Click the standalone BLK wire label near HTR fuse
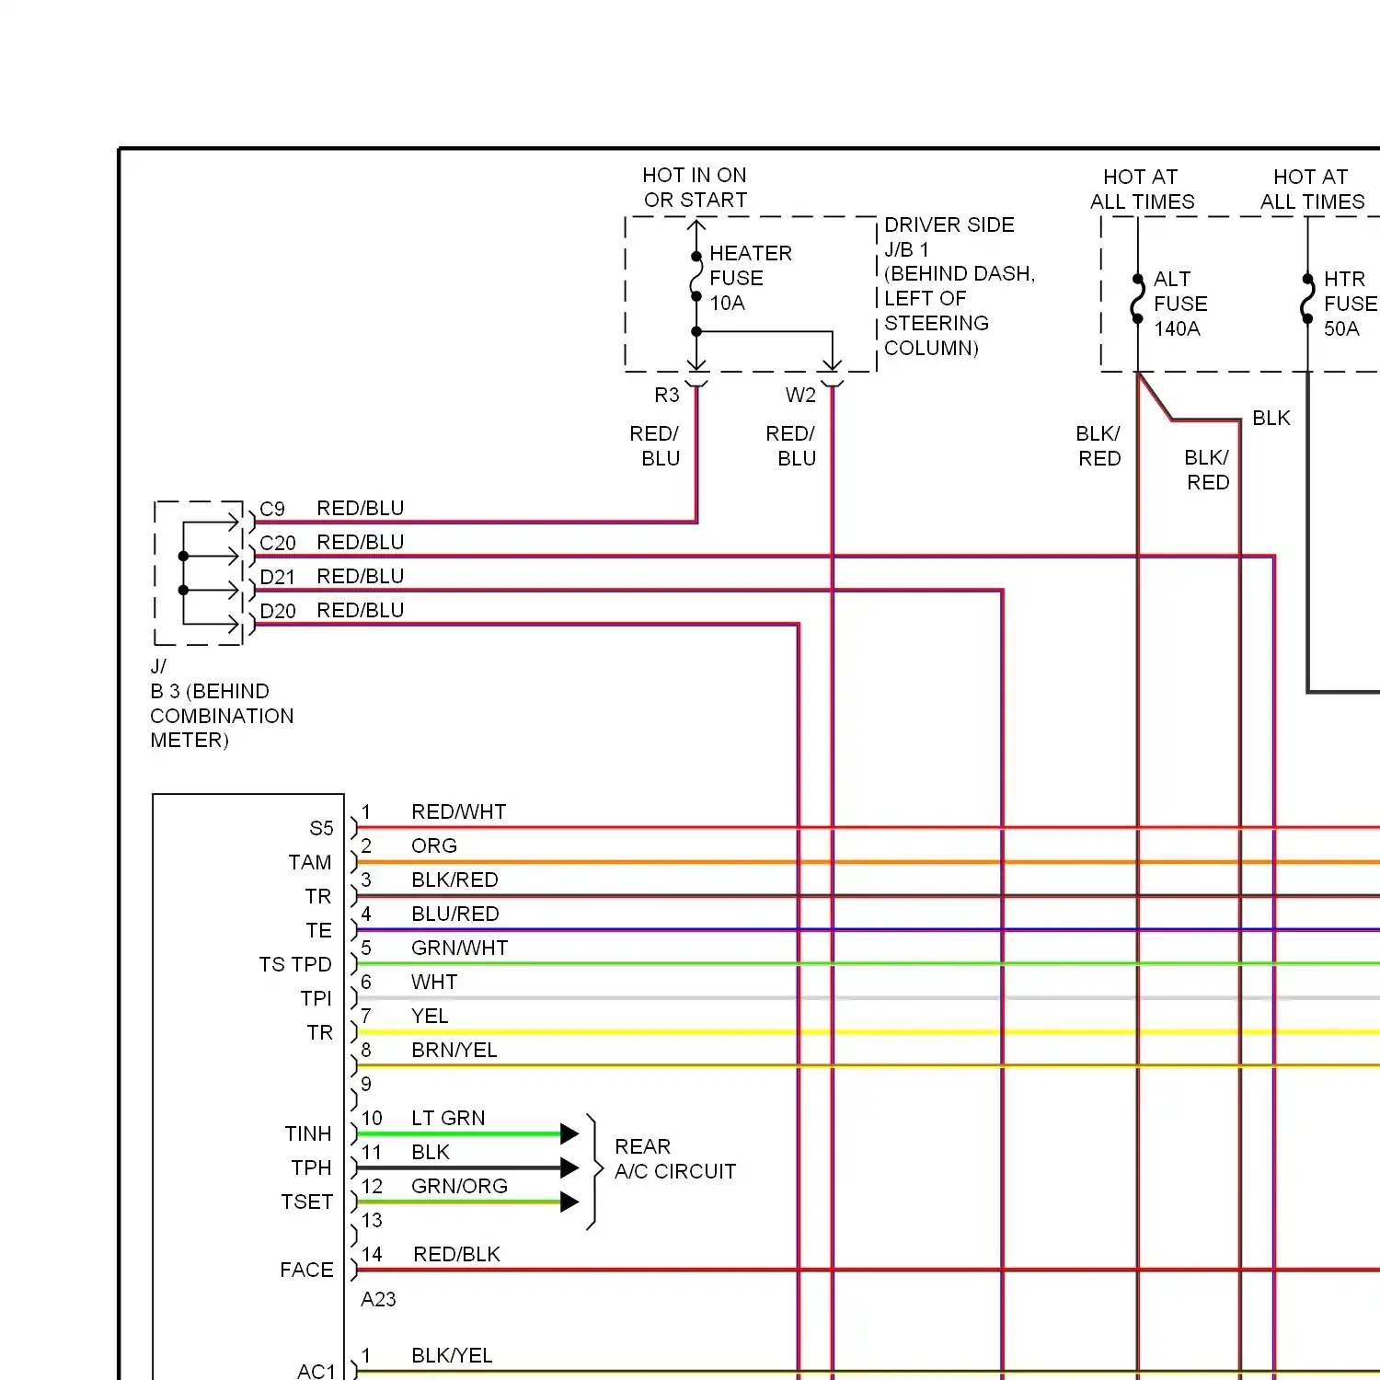 (x=1271, y=419)
